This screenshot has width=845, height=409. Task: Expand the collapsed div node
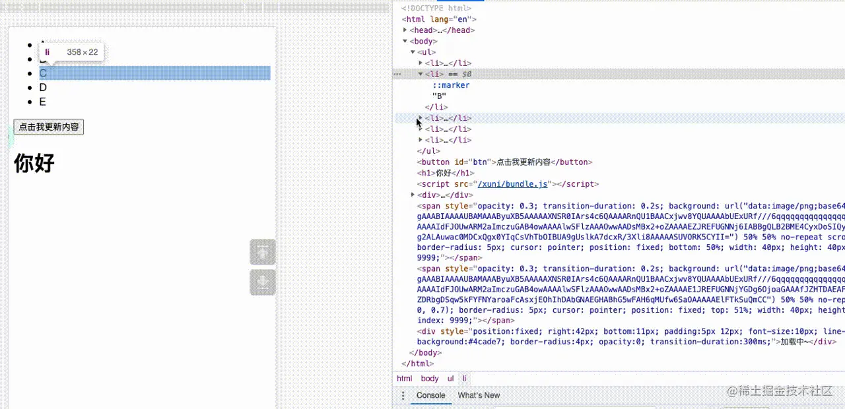pos(413,195)
